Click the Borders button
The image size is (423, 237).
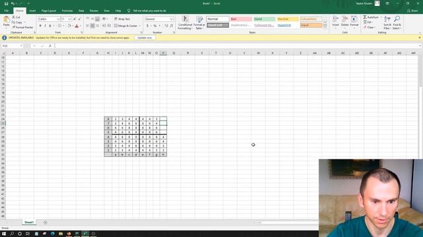(59, 26)
